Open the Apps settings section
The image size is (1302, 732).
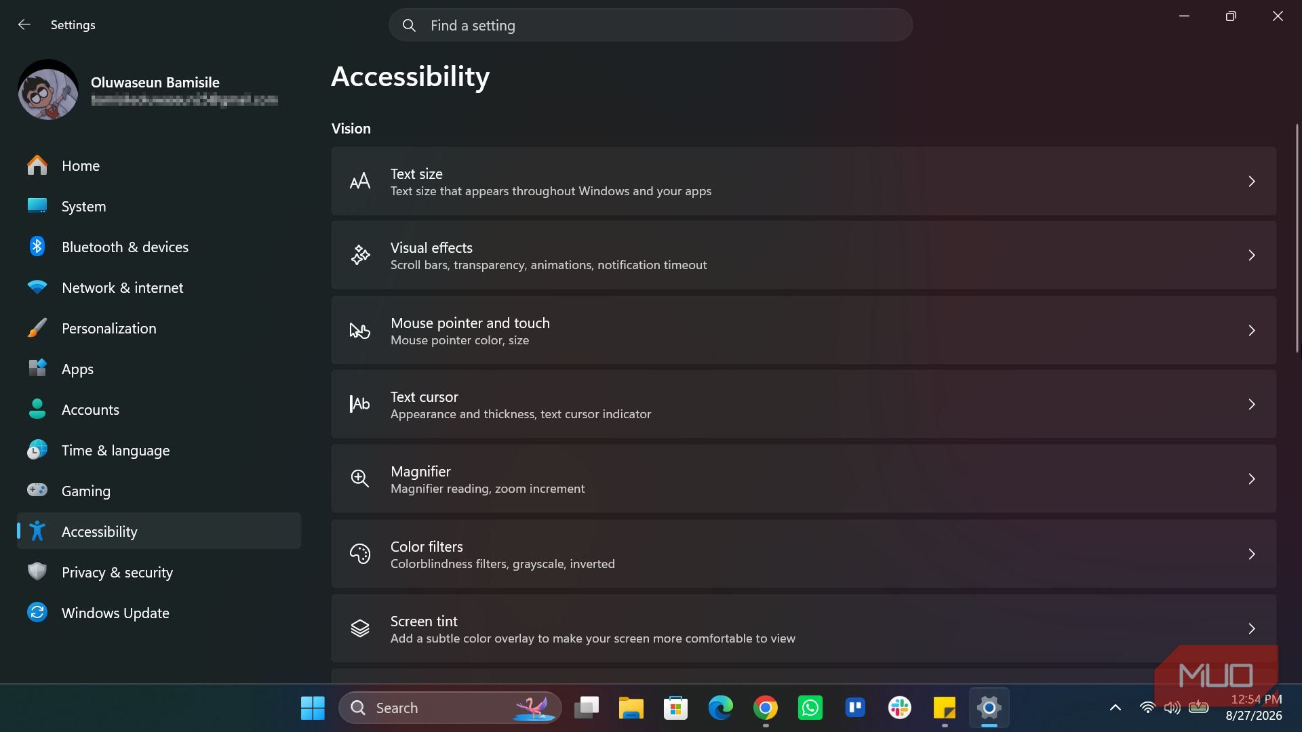pos(159,369)
